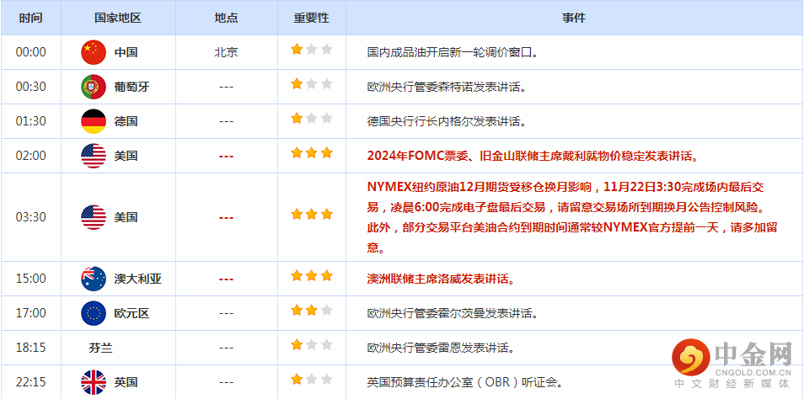Click the 德国 country name

pos(126,121)
